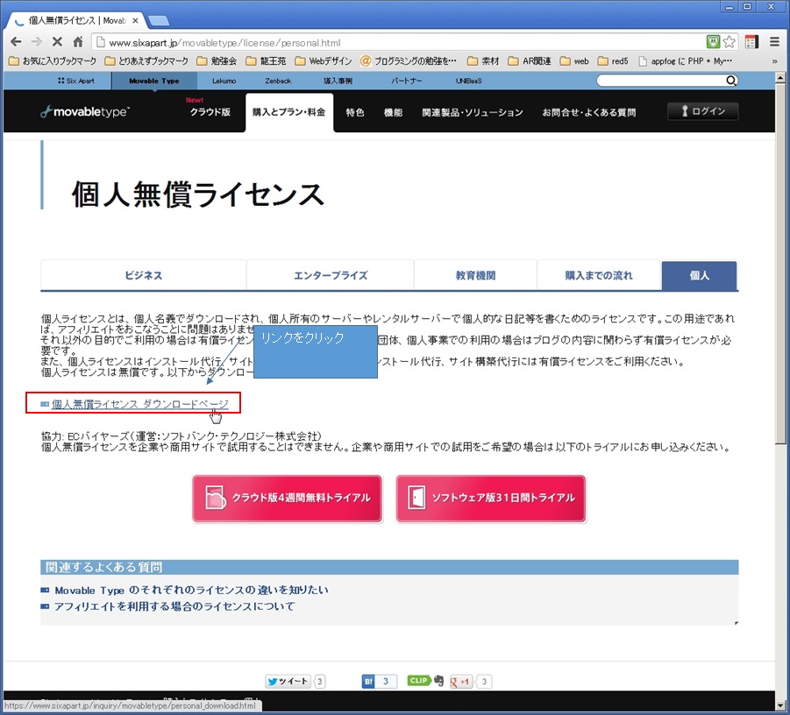Go forward with the browser forward arrow

click(36, 42)
